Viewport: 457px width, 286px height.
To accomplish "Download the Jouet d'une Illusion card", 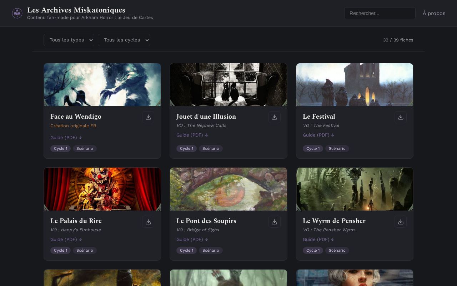I will (274, 117).
